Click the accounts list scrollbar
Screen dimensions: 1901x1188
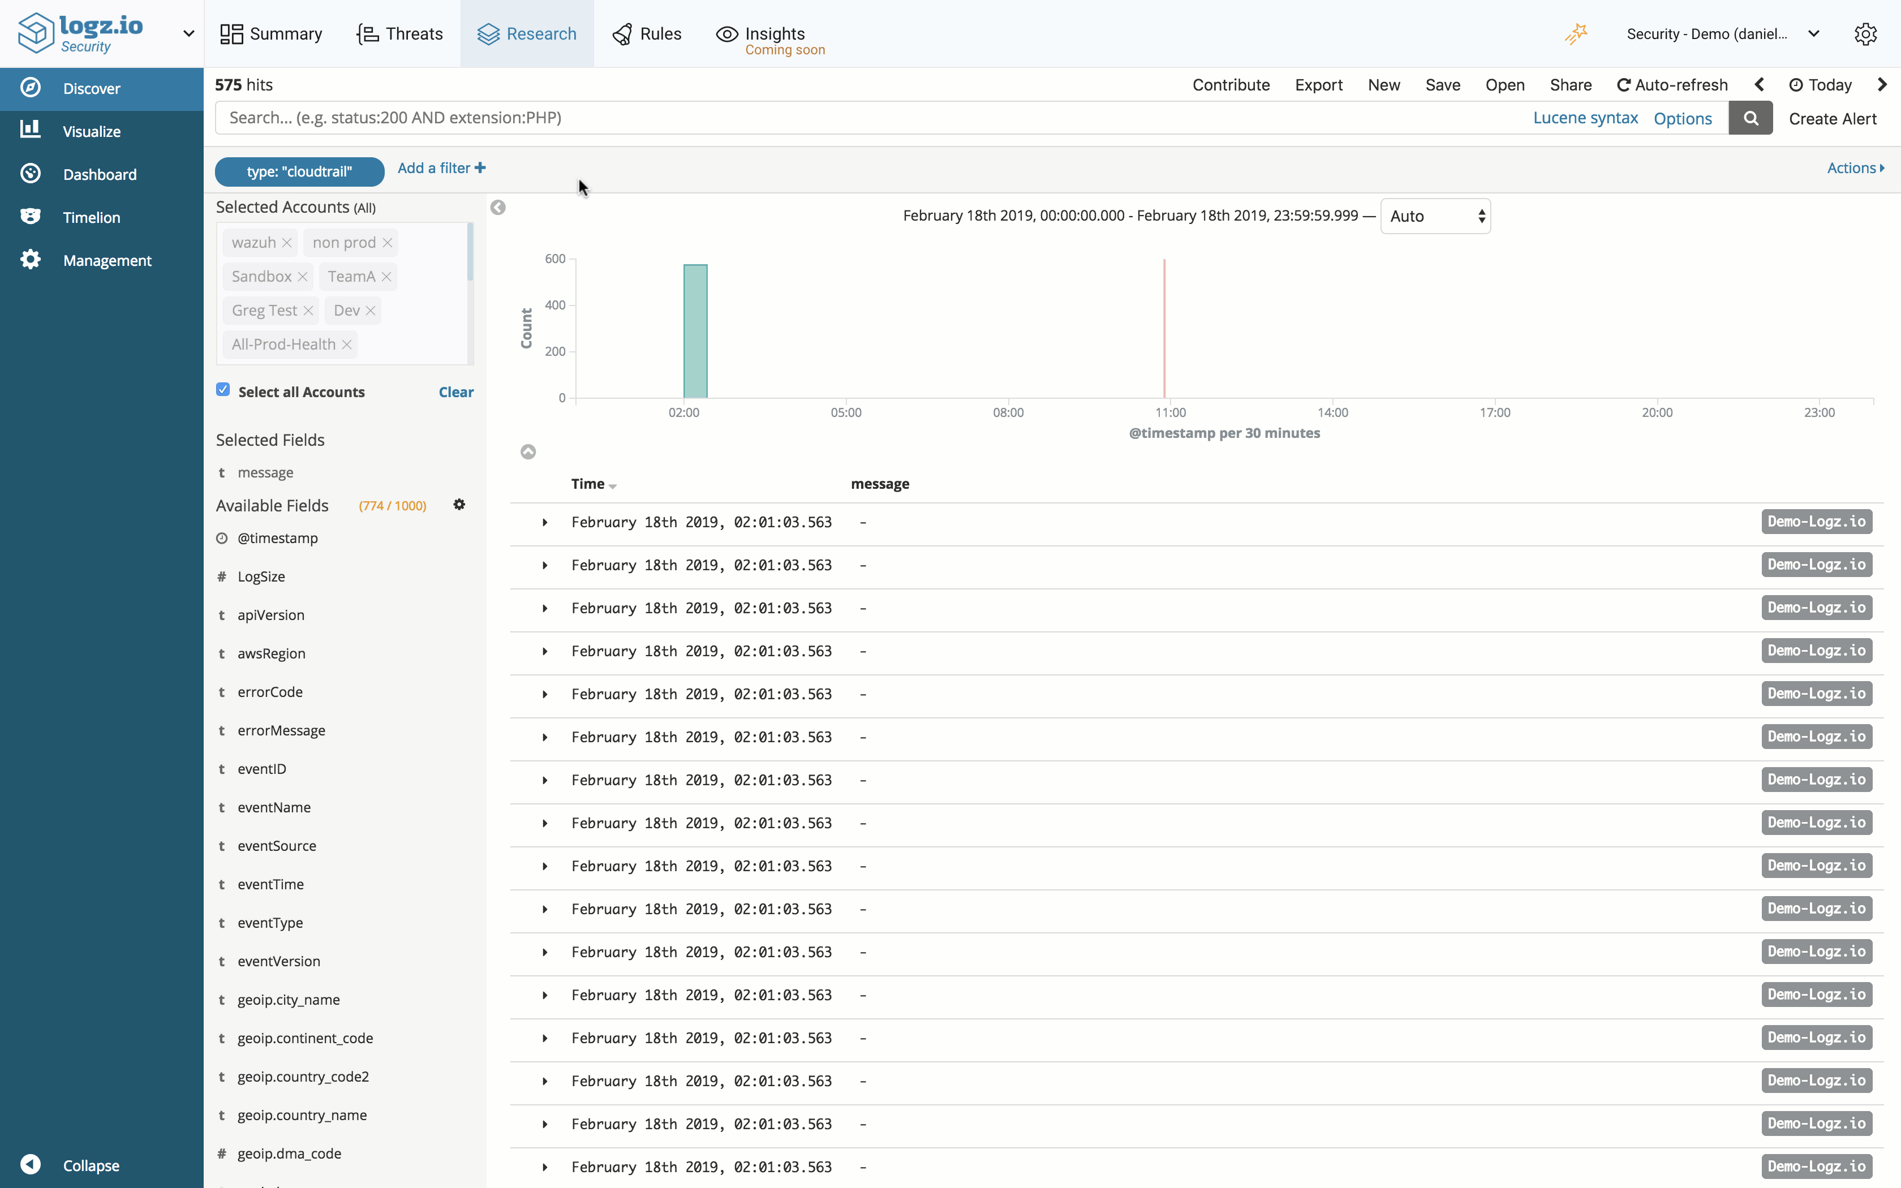pyautogui.click(x=470, y=252)
